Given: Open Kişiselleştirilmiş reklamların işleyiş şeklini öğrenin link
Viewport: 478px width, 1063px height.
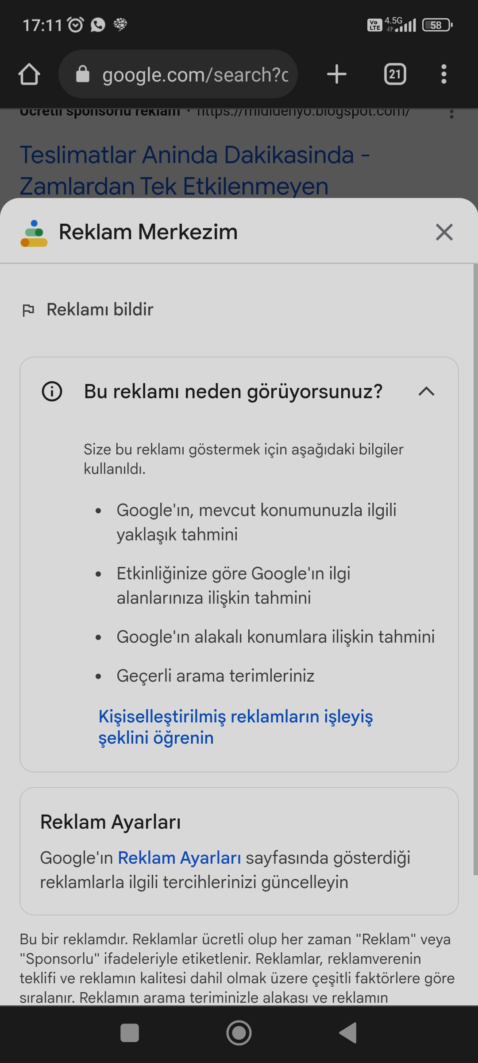Looking at the screenshot, I should pyautogui.click(x=235, y=727).
